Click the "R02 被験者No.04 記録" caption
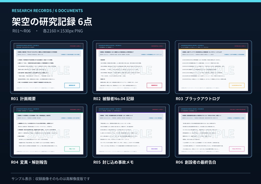 pyautogui.click(x=114, y=99)
